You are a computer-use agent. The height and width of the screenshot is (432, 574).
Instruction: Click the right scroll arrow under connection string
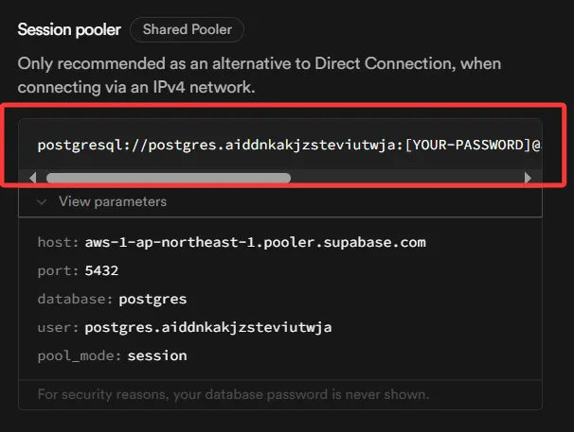click(529, 177)
